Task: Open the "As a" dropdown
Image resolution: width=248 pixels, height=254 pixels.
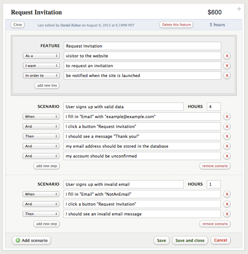Action: click(41, 56)
